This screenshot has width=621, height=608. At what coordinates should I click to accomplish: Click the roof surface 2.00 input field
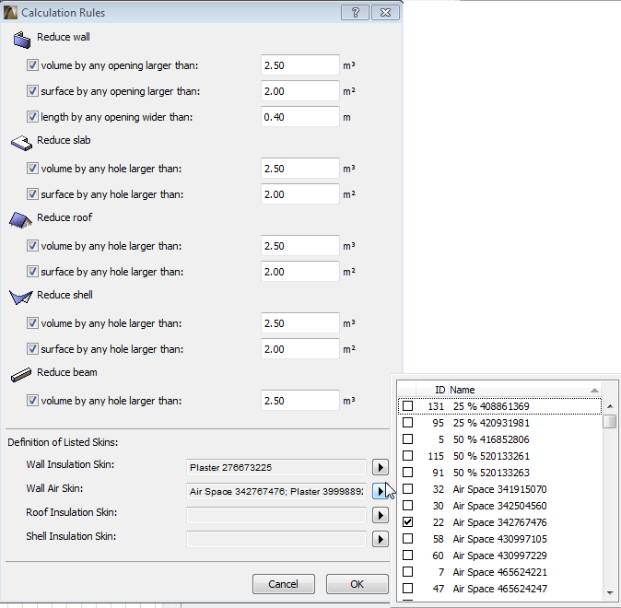(x=300, y=272)
